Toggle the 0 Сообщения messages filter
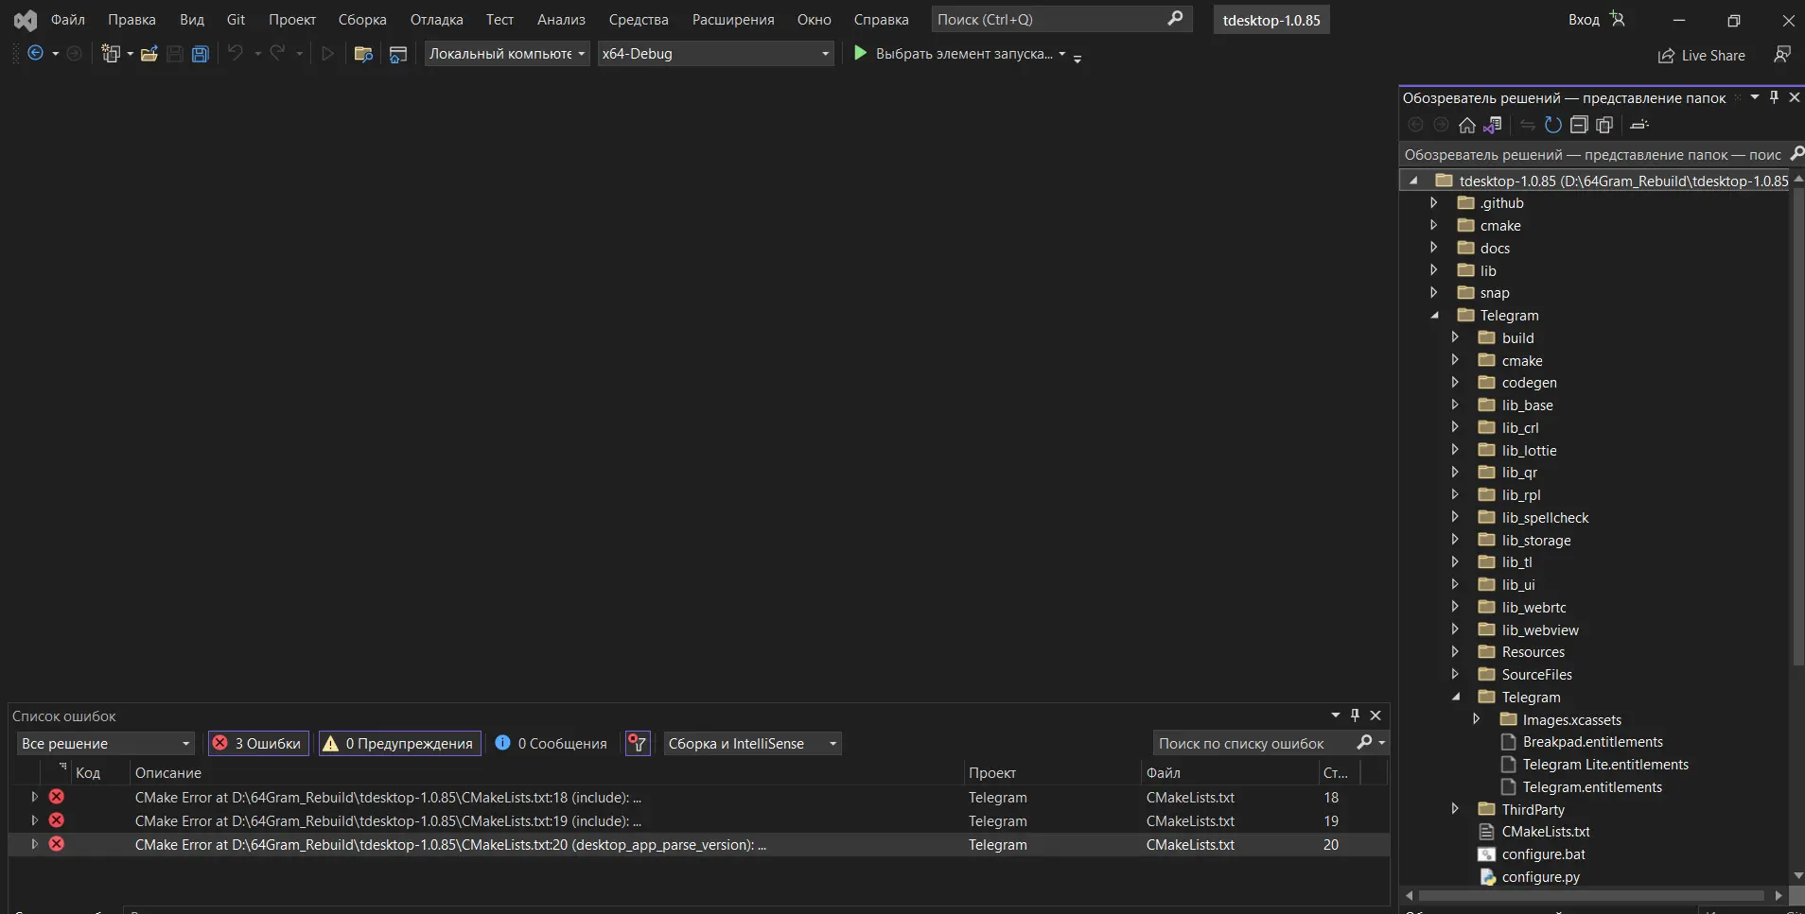 551,743
